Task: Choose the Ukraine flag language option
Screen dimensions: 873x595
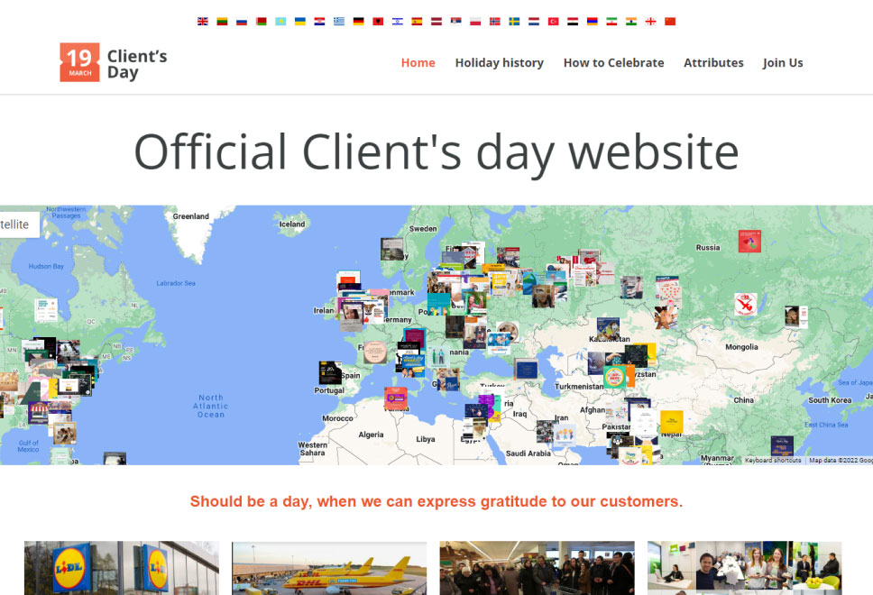Action: pos(299,19)
